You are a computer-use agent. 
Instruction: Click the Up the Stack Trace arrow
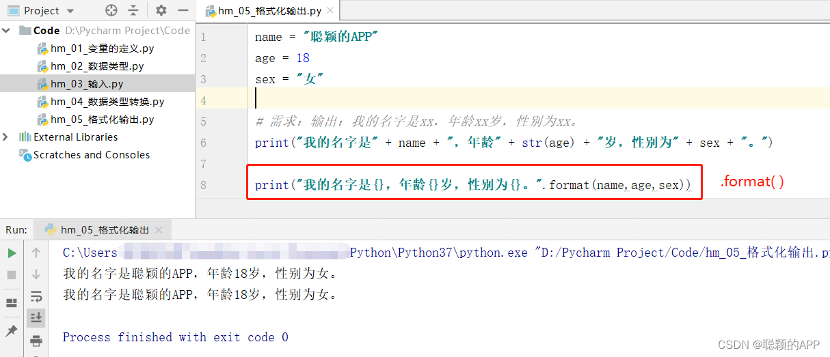point(36,253)
